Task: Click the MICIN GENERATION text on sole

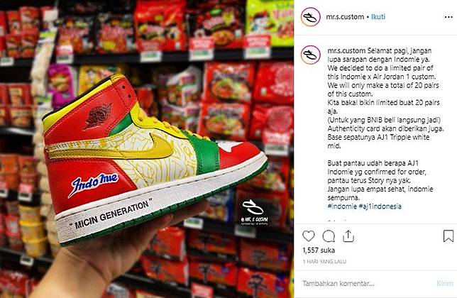Action: [x=111, y=214]
